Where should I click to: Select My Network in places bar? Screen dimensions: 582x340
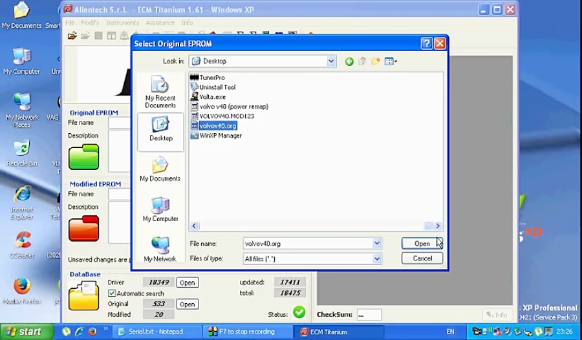(160, 250)
